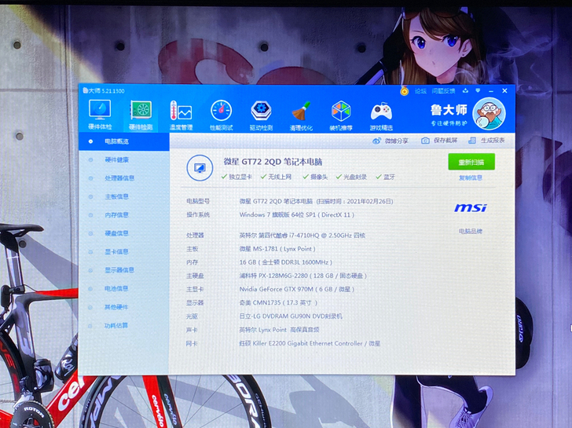This screenshot has height=428, width=572.
Task: Click the Windows 7 旗舰版 operating system value
Action: pyautogui.click(x=296, y=215)
